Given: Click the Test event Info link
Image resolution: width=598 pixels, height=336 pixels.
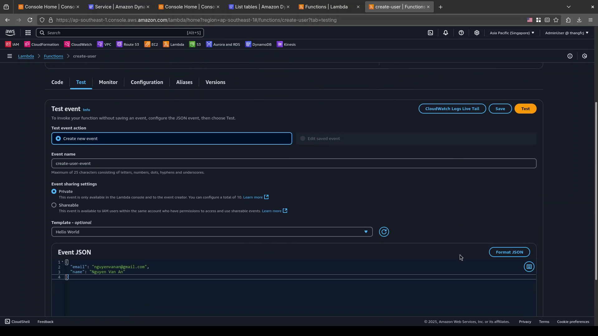Looking at the screenshot, I should click(x=86, y=110).
